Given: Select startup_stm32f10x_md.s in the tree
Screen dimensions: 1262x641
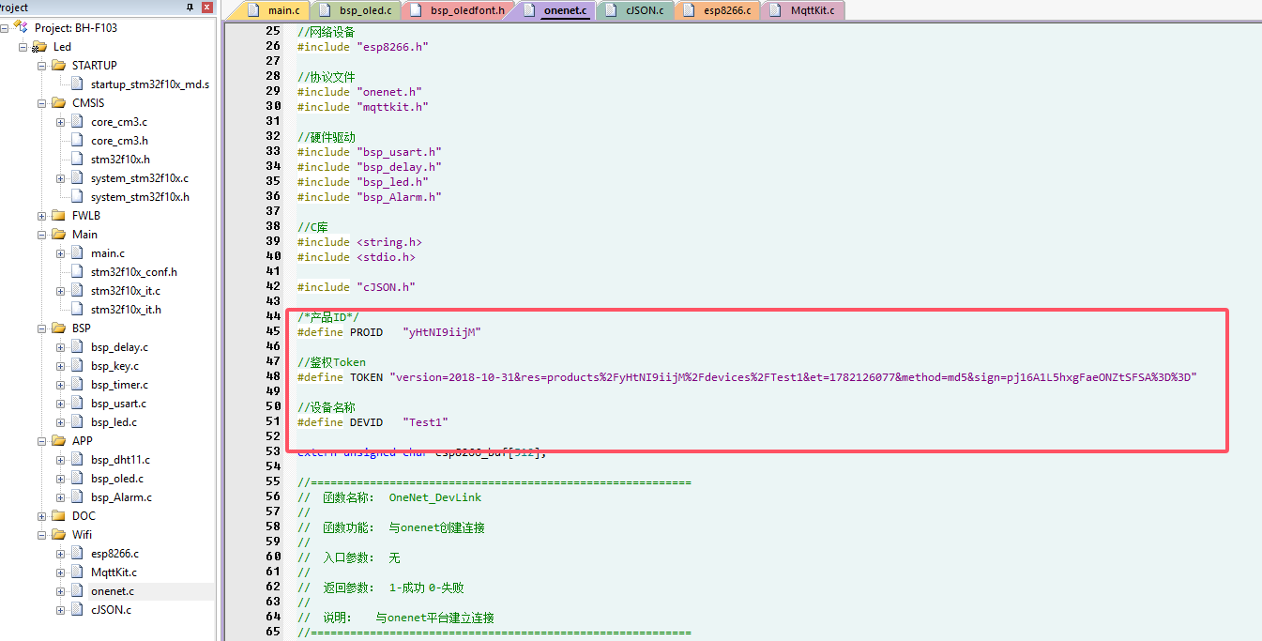Looking at the screenshot, I should pyautogui.click(x=150, y=84).
